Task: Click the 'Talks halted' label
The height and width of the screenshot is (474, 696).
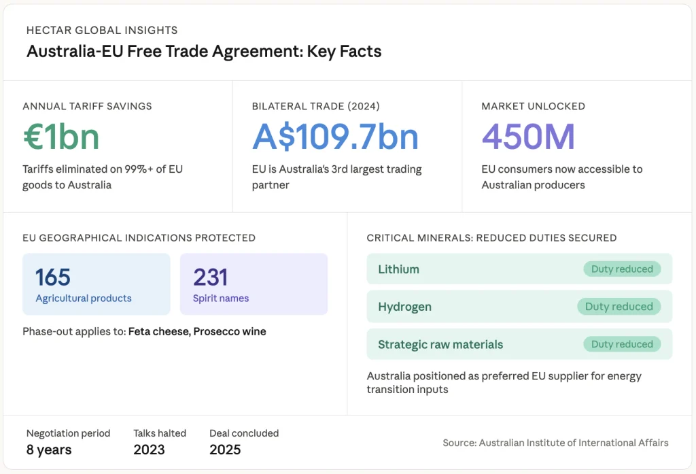Action: 160,433
